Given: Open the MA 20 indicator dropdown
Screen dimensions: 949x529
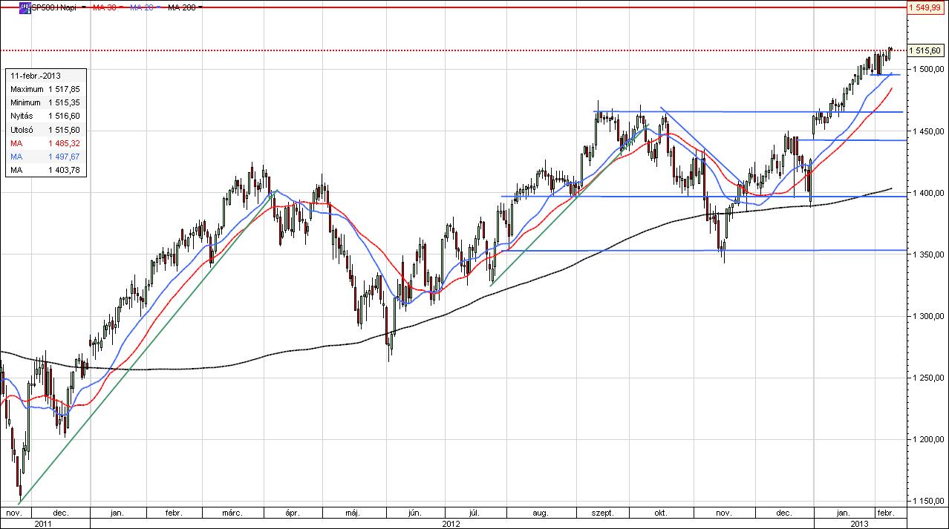Looking at the screenshot, I should 159,7.
